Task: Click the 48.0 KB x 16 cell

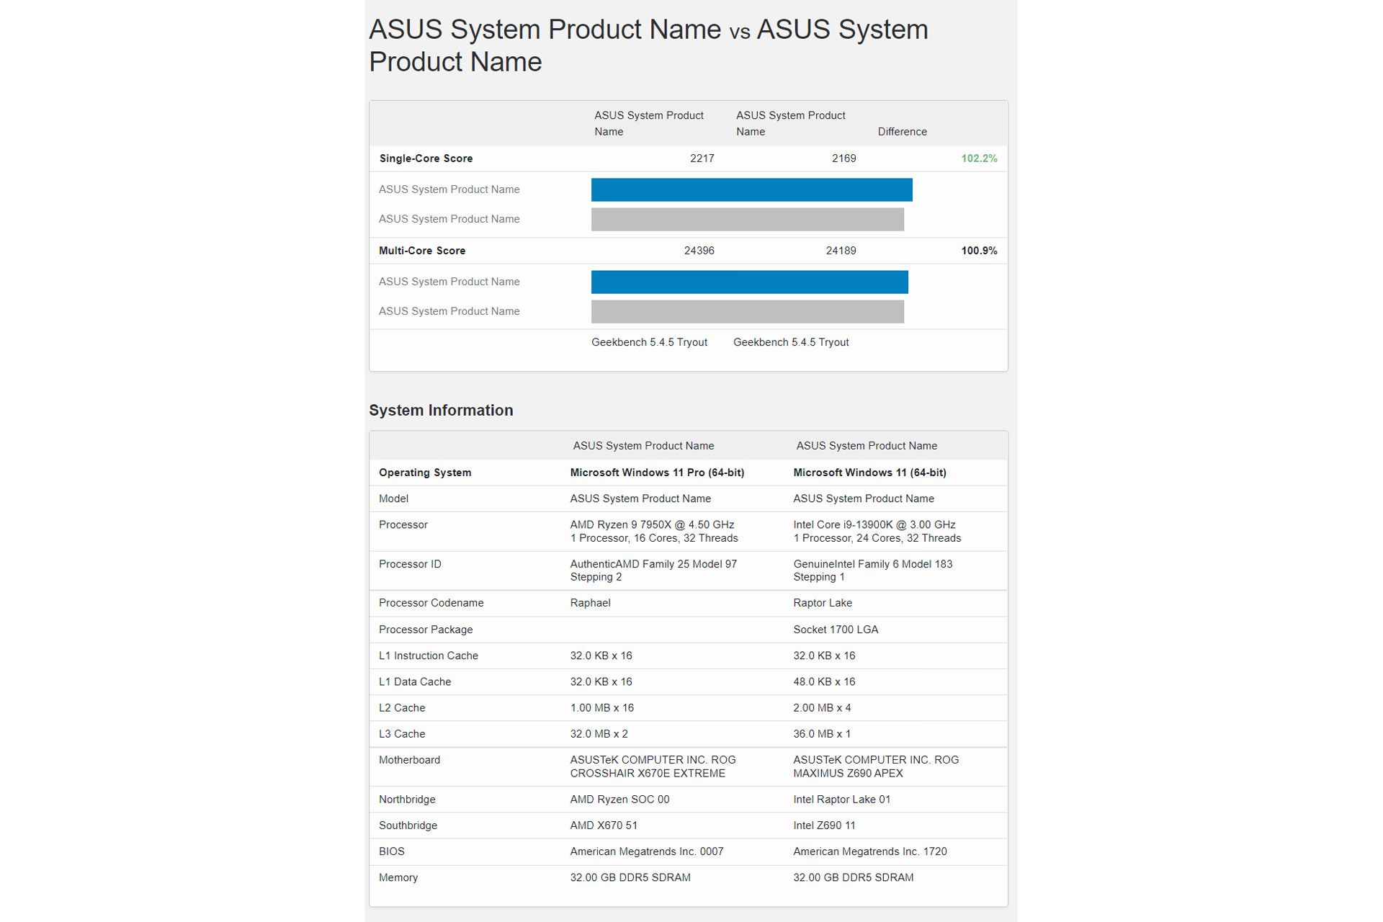Action: (x=824, y=681)
